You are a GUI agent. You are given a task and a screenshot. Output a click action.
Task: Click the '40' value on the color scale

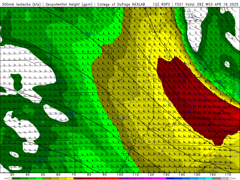pyautogui.click(x=28, y=175)
